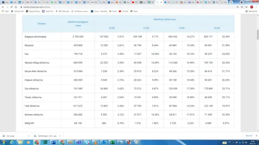The width and height of the screenshot is (259, 145).
Task: Open the Reading list panel
Action: (x=251, y=11)
